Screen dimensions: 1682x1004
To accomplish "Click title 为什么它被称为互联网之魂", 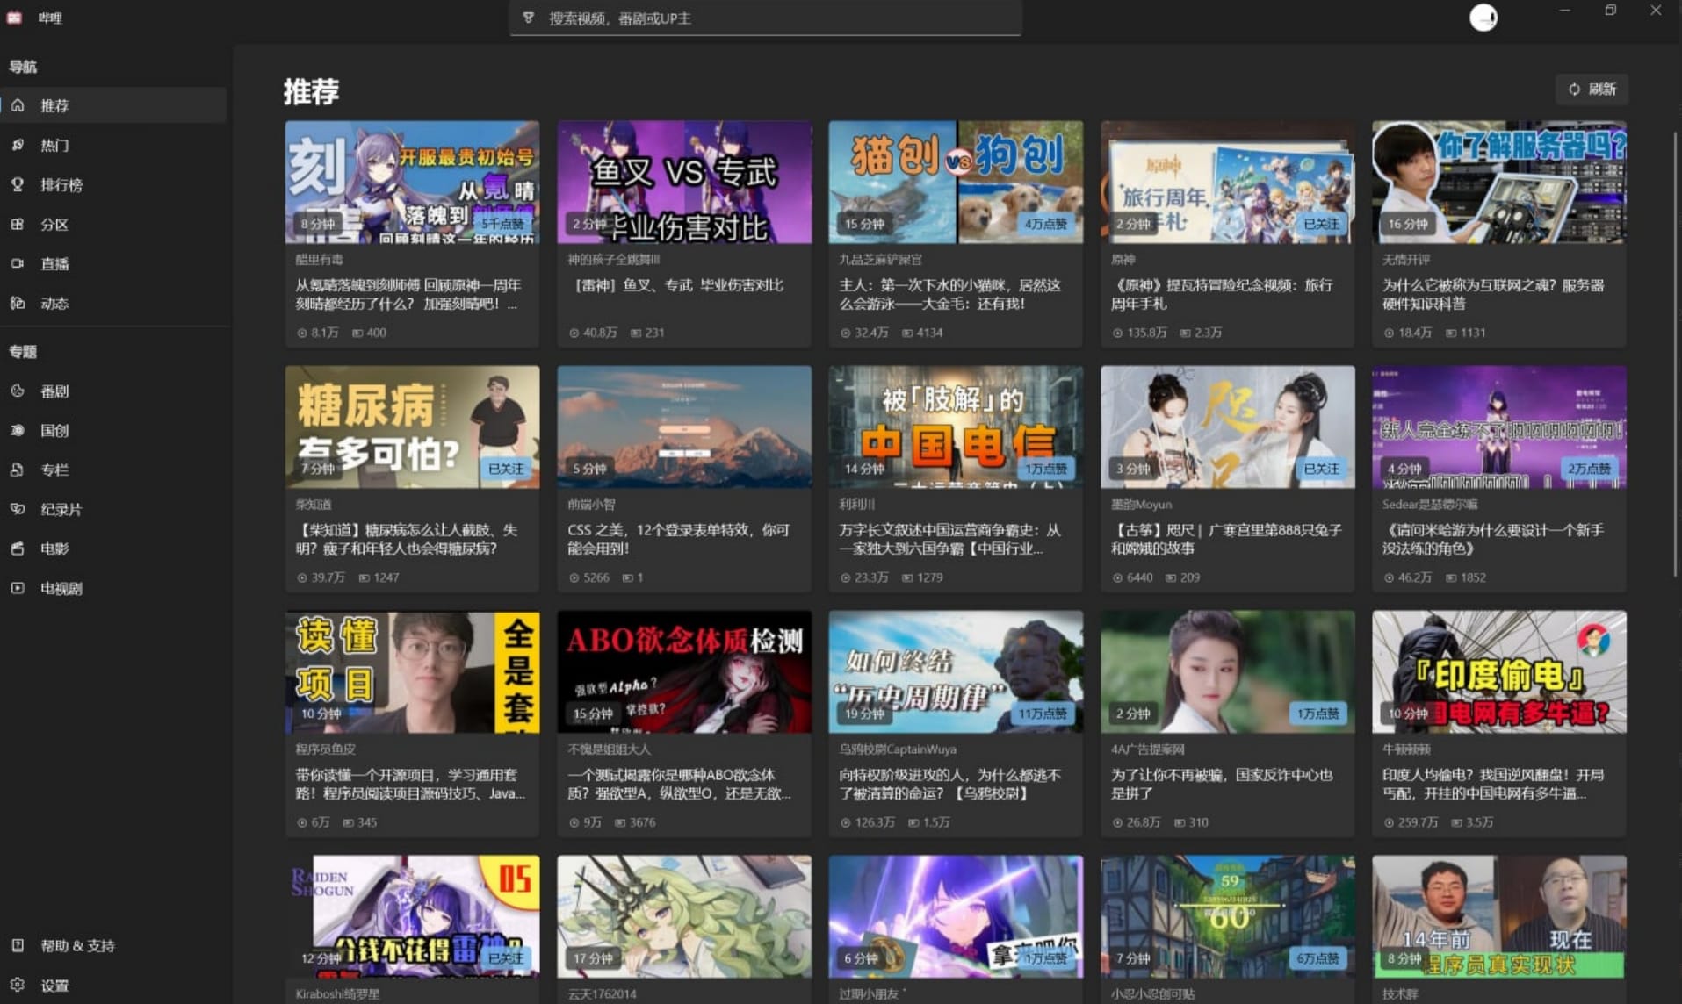I will coord(1493,294).
